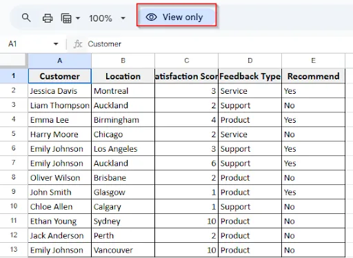This screenshot has height=258, width=353.
Task: Select row 9 header
Action: 14,192
